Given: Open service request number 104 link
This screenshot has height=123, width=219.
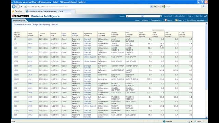Looking at the screenshot, I should [15, 97].
